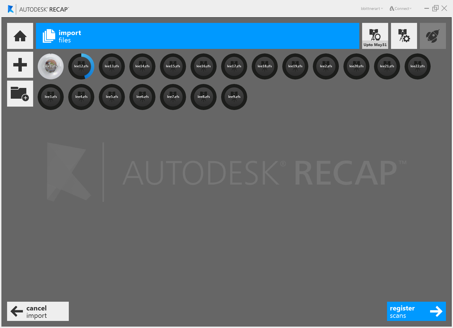This screenshot has height=328, width=453.
Task: Click the import files header bar
Action: coord(198,36)
